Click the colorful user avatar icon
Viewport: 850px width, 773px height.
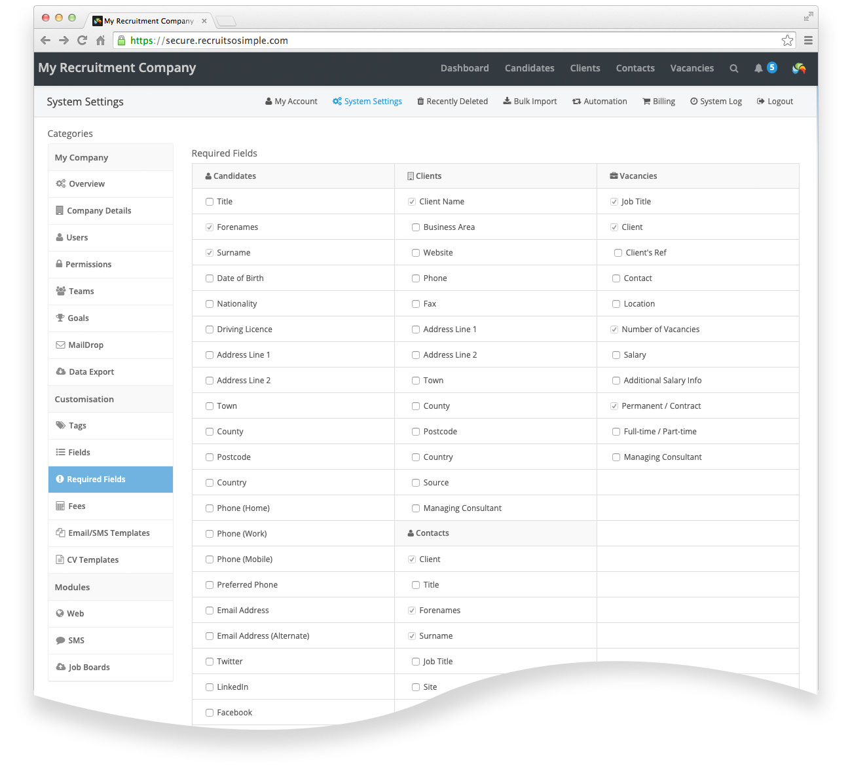click(x=799, y=68)
